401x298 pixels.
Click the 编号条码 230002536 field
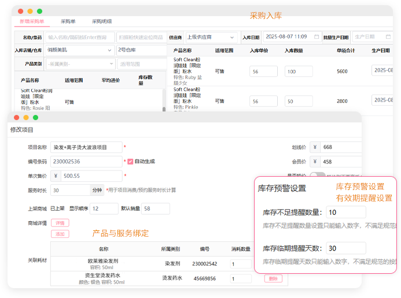tap(86, 162)
